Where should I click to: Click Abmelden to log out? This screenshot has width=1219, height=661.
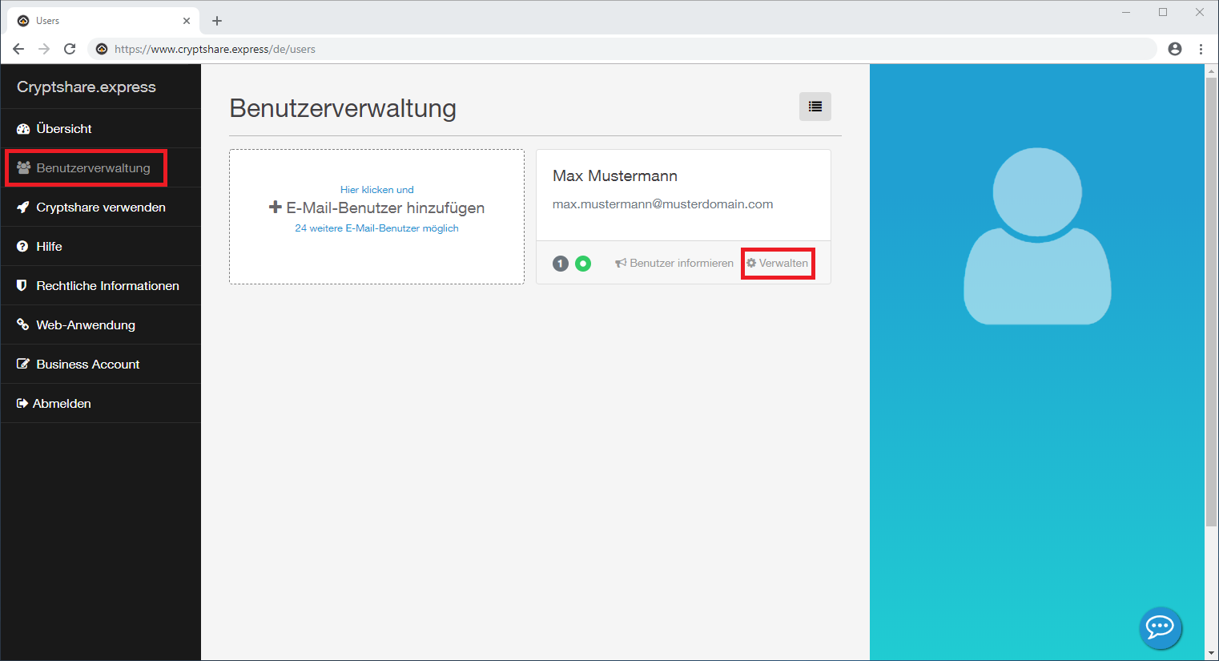coord(62,404)
